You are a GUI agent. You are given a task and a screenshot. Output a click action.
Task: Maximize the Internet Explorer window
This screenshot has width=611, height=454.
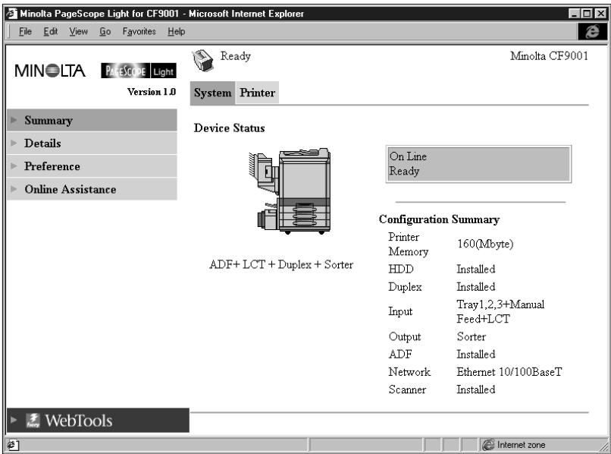pos(587,14)
